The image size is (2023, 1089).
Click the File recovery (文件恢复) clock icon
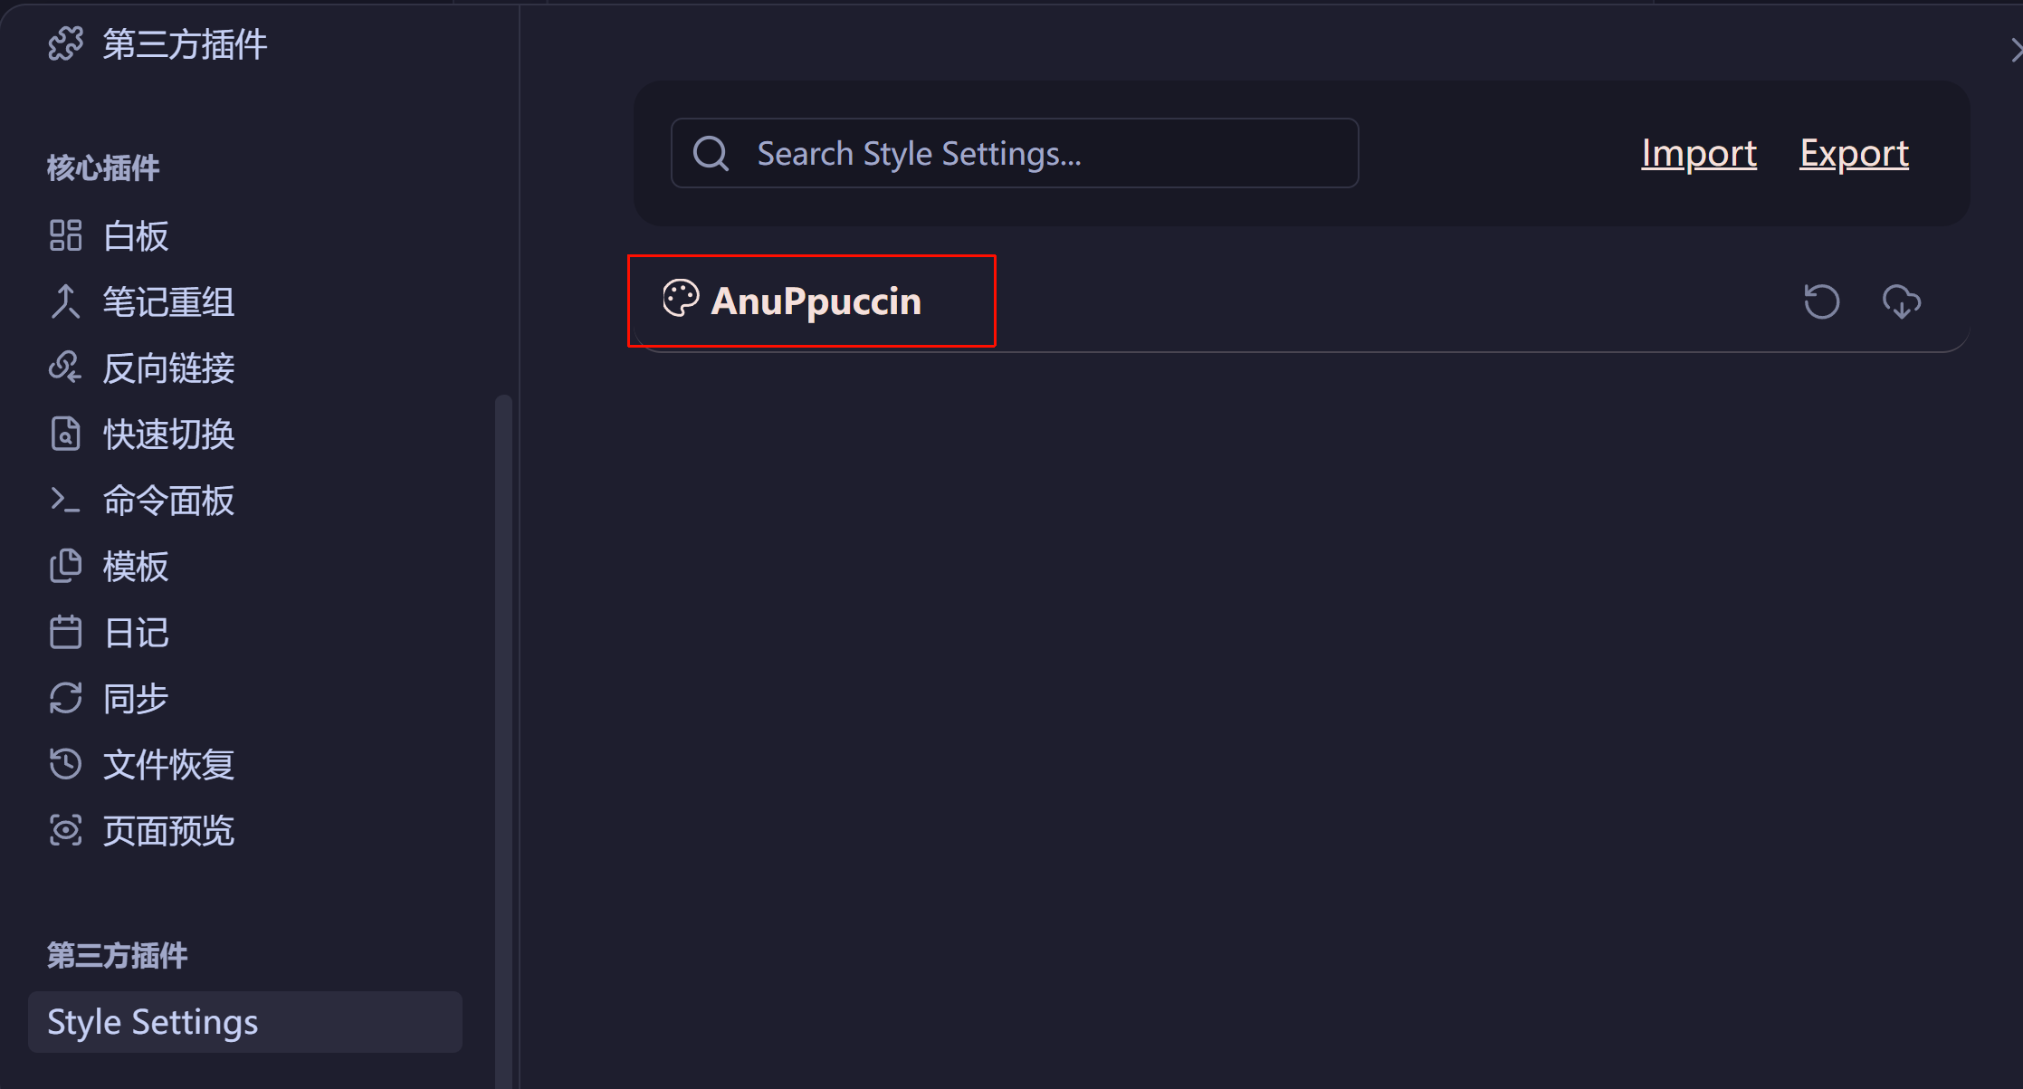[65, 764]
